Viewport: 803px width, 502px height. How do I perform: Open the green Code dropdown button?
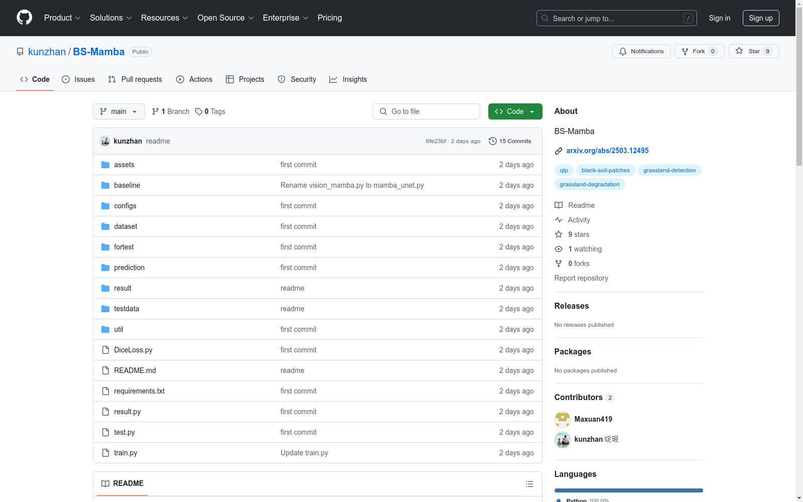point(515,111)
